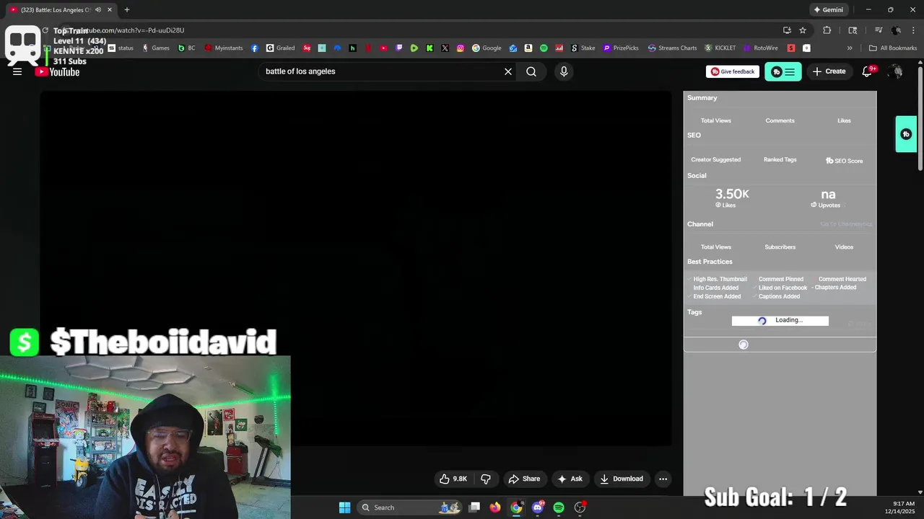The width and height of the screenshot is (924, 519).
Task: Open the Streams Charts bookmark
Action: click(x=672, y=48)
